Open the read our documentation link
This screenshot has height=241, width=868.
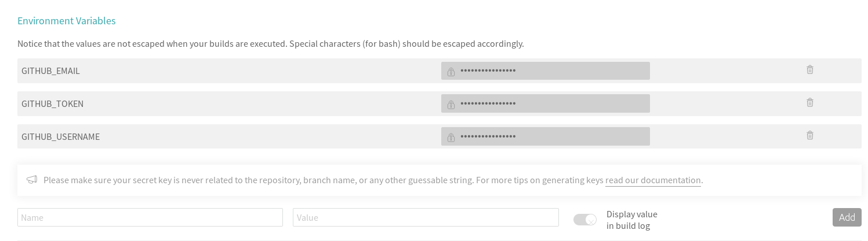(x=653, y=180)
